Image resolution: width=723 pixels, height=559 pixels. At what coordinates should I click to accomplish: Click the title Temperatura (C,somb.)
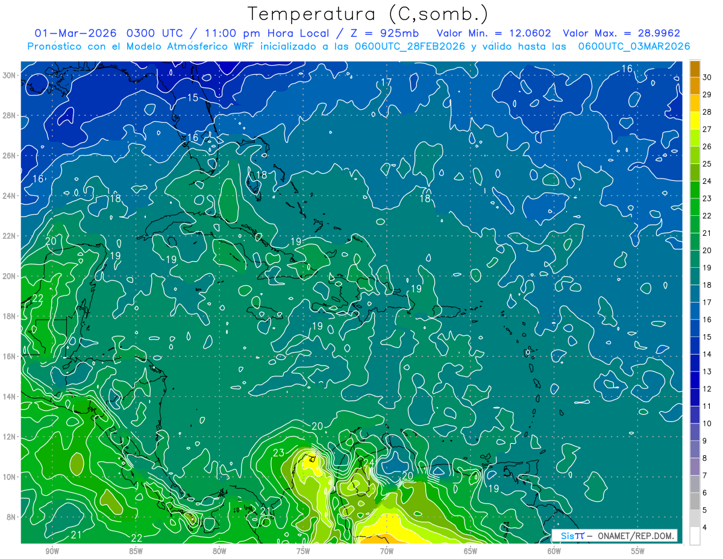point(368,13)
